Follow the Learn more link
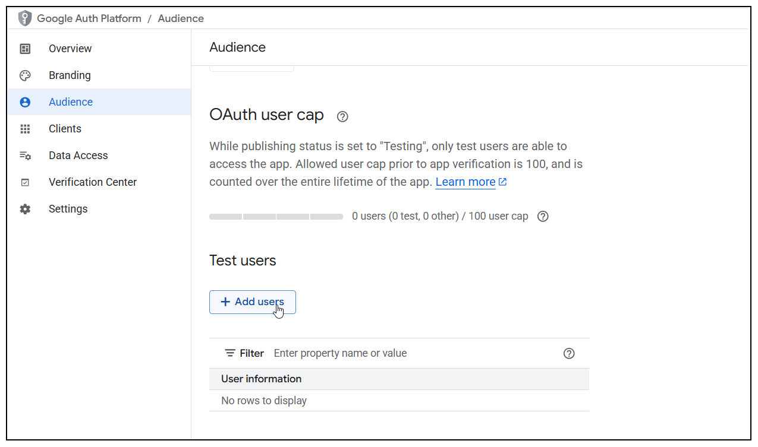Screen dimensions: 758x447 point(466,182)
